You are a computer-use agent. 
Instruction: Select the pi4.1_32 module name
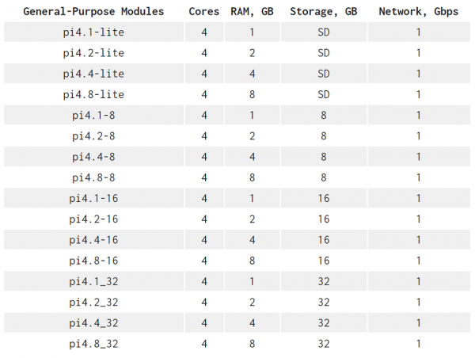[x=93, y=281]
